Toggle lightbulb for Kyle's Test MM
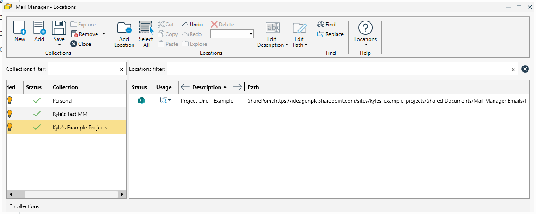 9,114
